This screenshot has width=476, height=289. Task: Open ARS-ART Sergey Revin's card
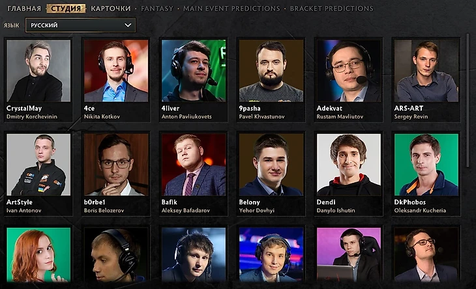tap(426, 80)
